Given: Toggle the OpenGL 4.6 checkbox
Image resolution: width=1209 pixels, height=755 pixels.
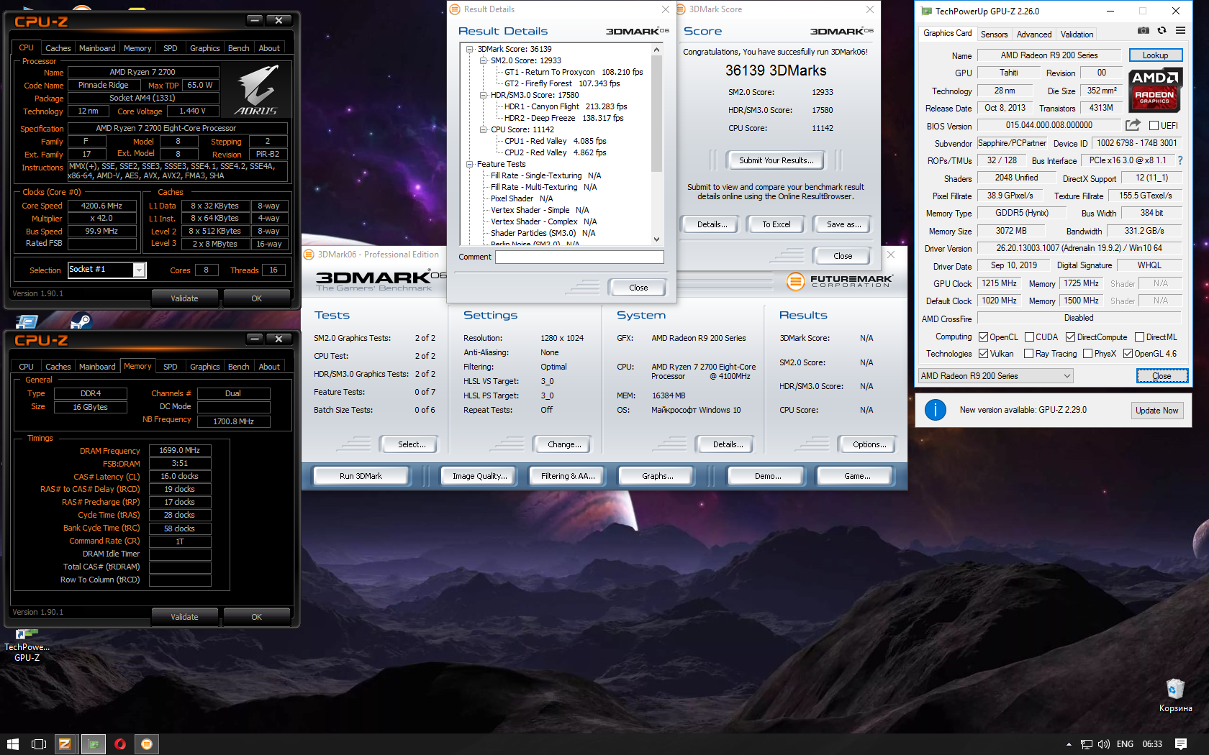Looking at the screenshot, I should (1128, 353).
